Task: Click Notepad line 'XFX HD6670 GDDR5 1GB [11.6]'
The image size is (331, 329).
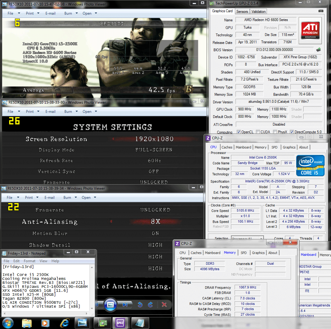Action: click(35, 291)
